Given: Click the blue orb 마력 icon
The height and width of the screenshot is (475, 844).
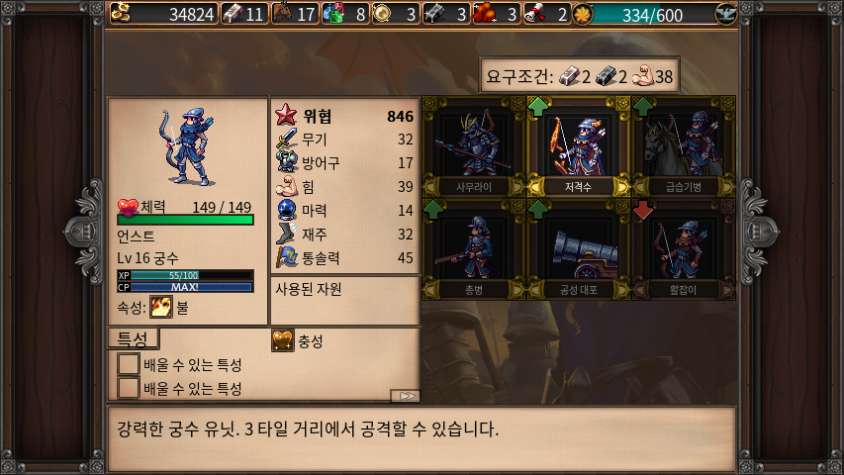Looking at the screenshot, I should pos(287,210).
